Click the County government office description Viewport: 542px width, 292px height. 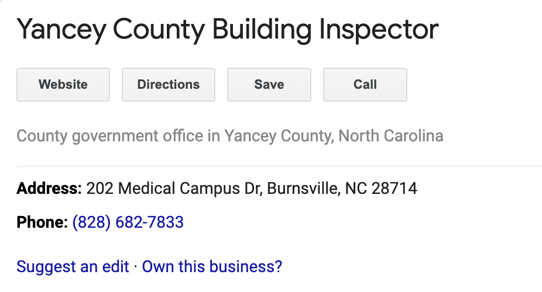[x=230, y=136]
